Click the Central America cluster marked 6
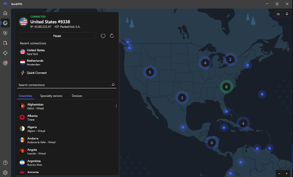This screenshot has width=293, height=177. (212, 143)
